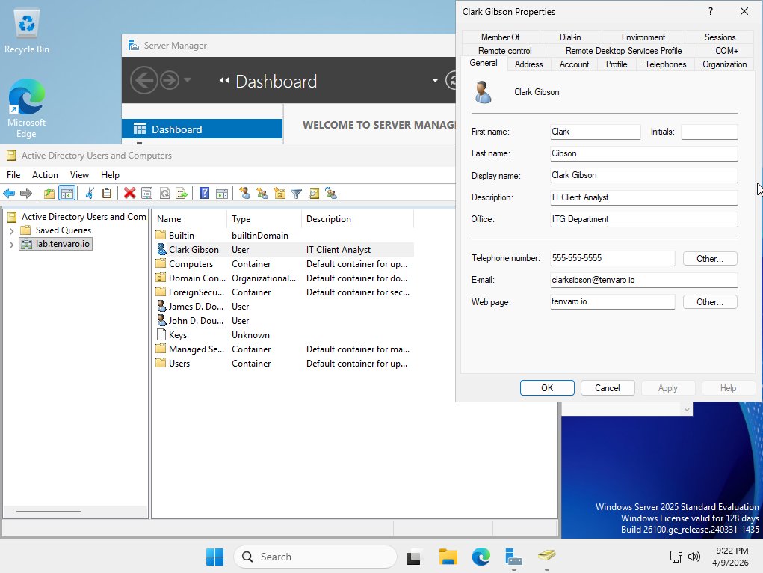Click Windows Start button
763x573 pixels.
[x=214, y=557]
